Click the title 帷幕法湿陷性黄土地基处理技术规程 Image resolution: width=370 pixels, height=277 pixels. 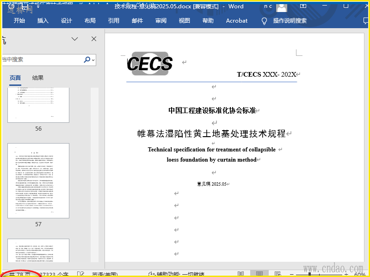point(211,133)
